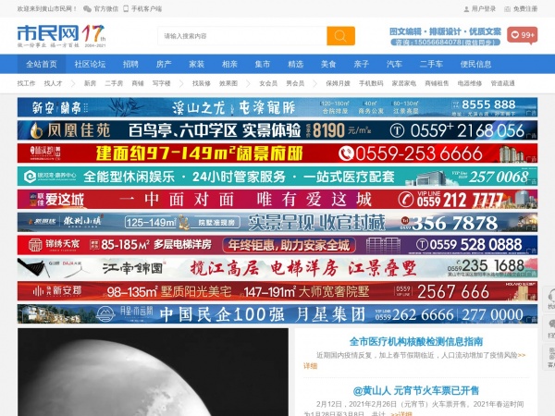Click the 市民网 17th site logo

[x=62, y=36]
